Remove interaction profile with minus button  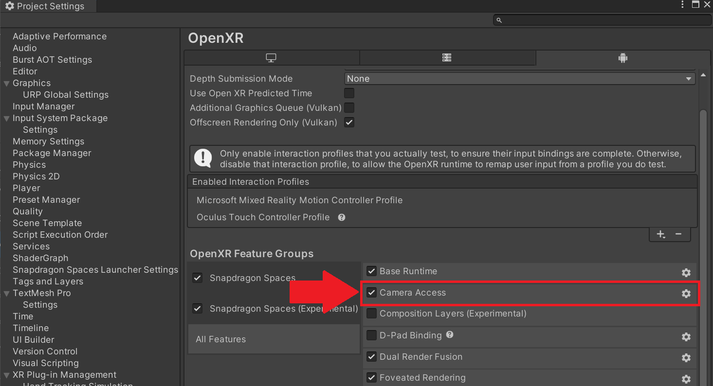[x=678, y=234]
